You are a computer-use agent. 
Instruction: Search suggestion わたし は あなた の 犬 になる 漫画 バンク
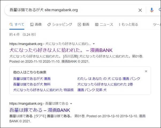tap(109, 79)
